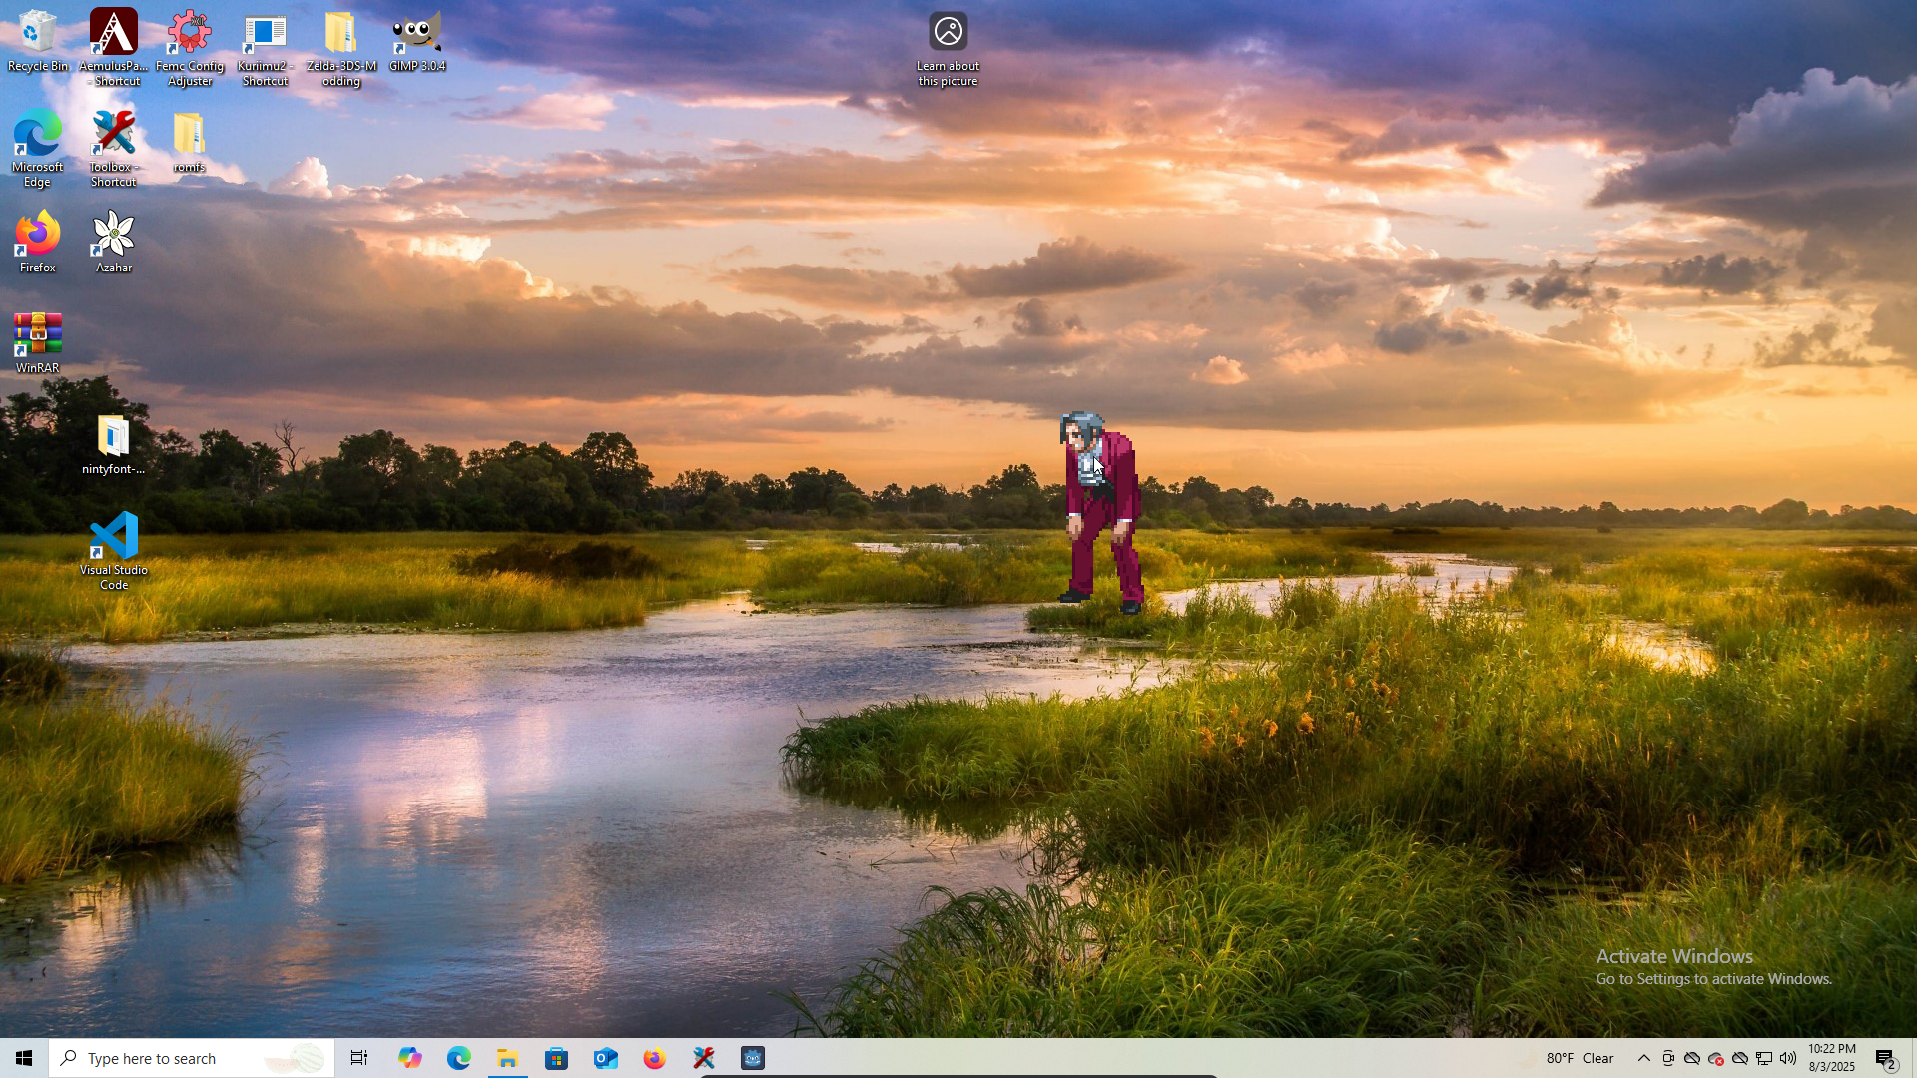Open the 80°F Clear weather widget
Image resolution: width=1917 pixels, height=1078 pixels.
point(1580,1058)
